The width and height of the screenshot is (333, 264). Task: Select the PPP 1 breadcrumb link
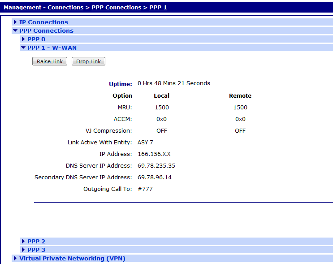pyautogui.click(x=158, y=7)
